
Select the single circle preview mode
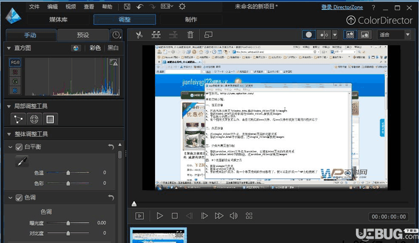(309, 35)
